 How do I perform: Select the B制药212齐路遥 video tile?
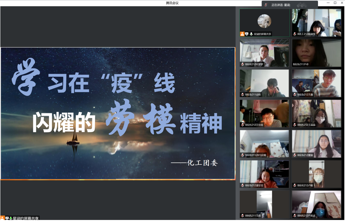coord(316,204)
